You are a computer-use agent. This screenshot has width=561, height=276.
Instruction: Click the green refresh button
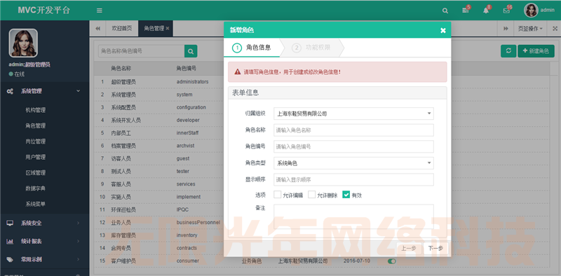pos(508,51)
